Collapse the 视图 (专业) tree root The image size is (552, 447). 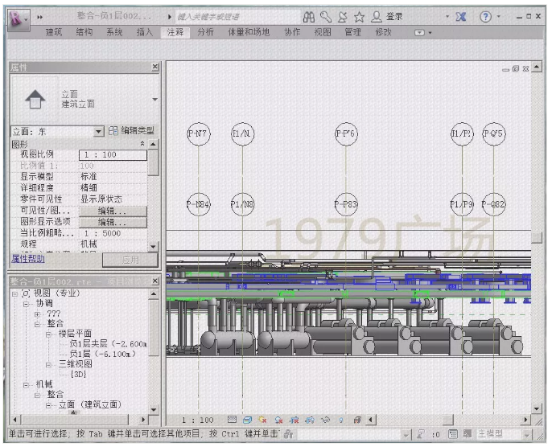(14, 293)
